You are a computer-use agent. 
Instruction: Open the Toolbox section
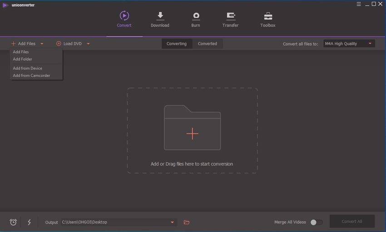pyautogui.click(x=268, y=19)
